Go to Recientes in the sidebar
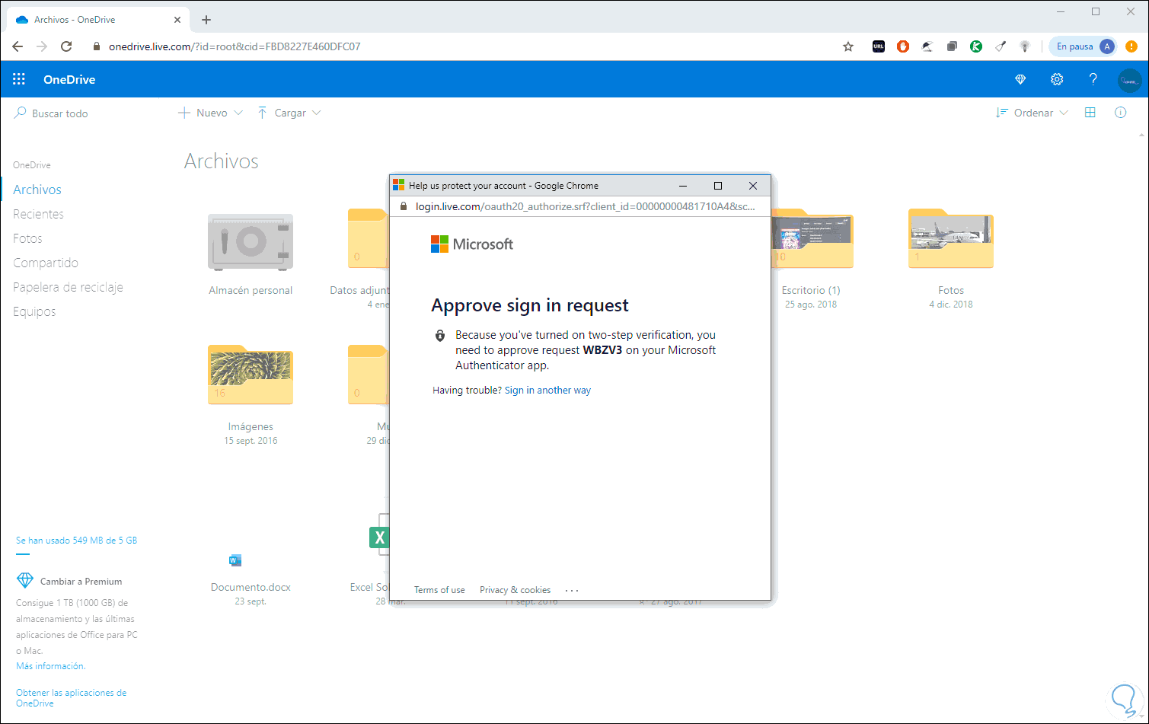The height and width of the screenshot is (724, 1149). coord(38,214)
